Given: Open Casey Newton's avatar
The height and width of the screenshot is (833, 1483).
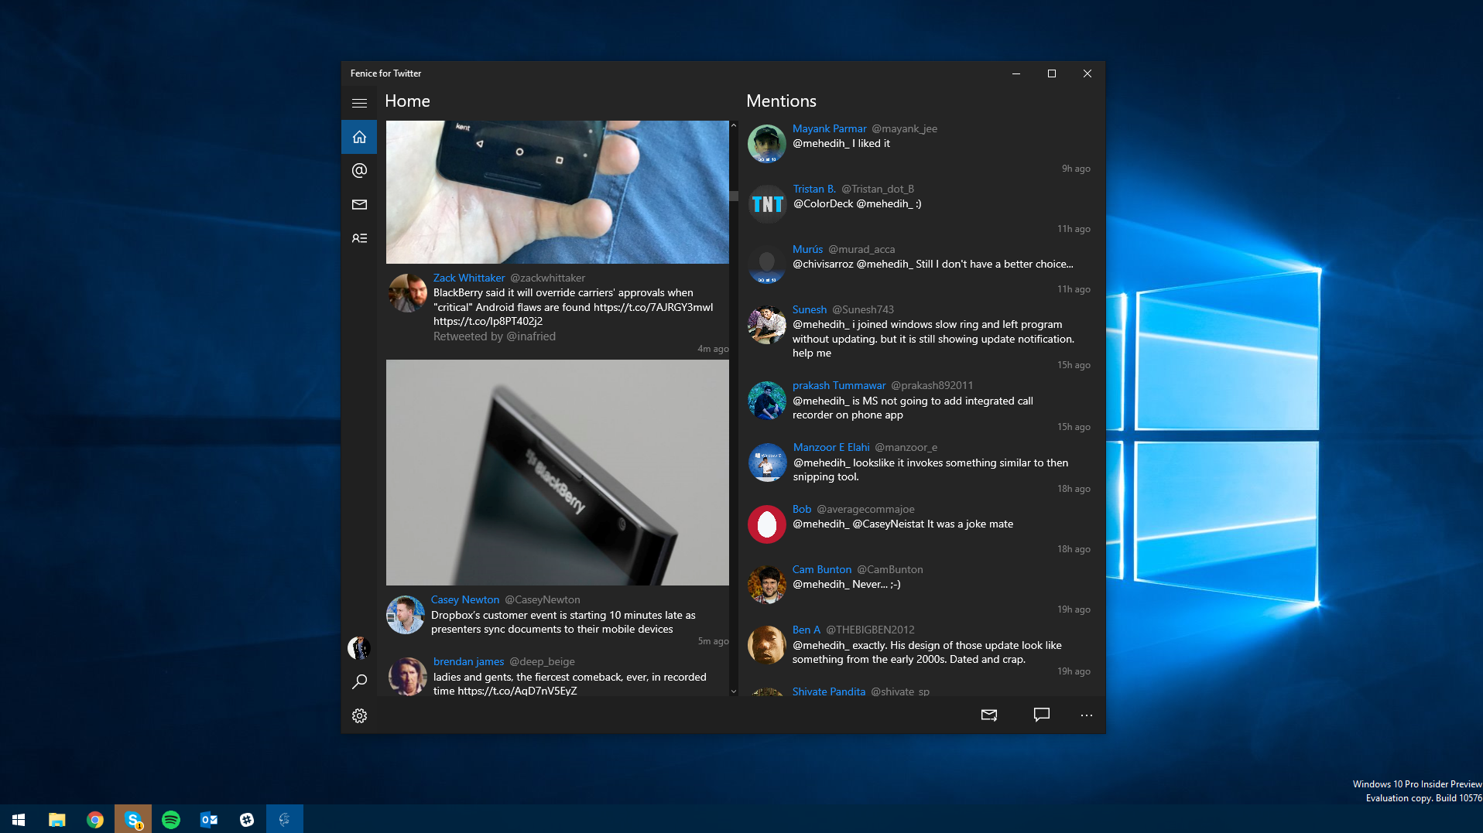Looking at the screenshot, I should click(x=406, y=615).
